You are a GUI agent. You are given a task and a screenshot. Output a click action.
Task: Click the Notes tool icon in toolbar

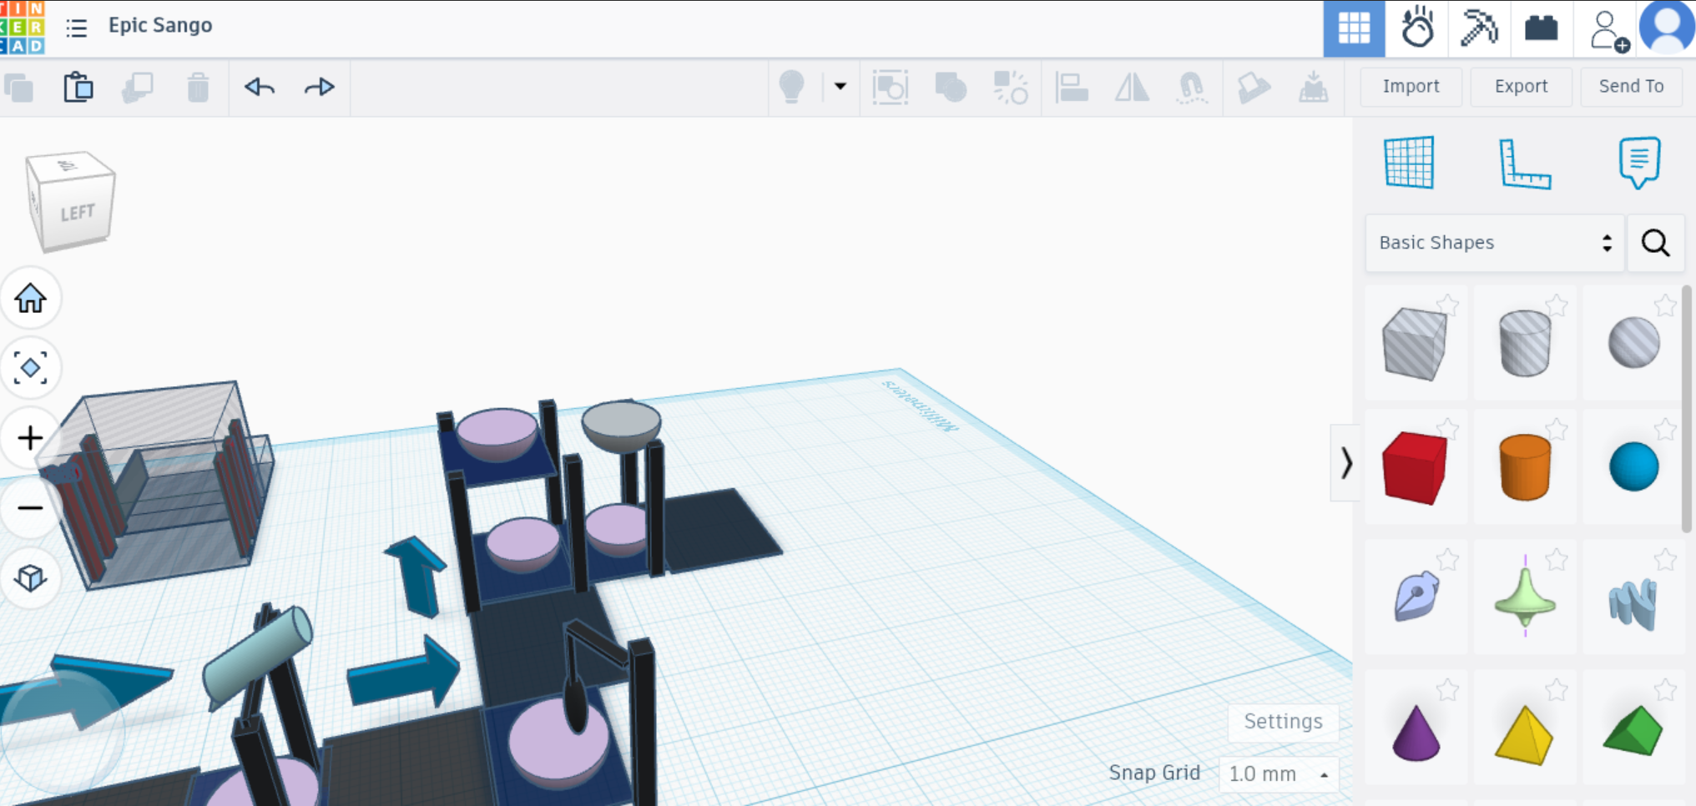(x=1253, y=87)
